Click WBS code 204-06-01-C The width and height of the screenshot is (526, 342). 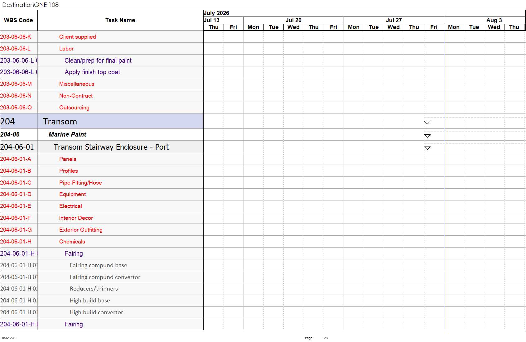click(16, 183)
